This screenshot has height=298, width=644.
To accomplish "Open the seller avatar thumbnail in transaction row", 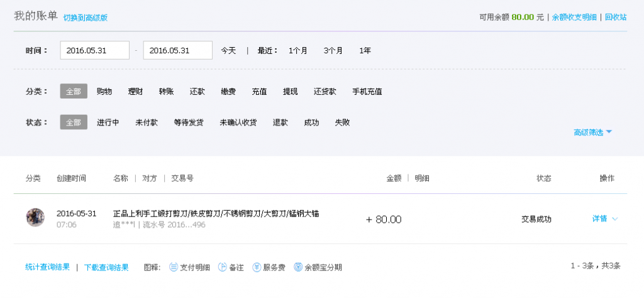I will [x=35, y=218].
